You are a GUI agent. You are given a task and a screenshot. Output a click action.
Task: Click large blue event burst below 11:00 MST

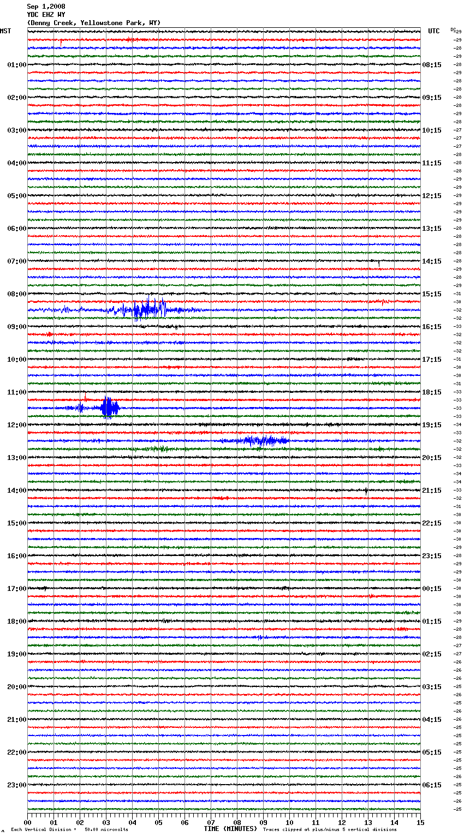(x=110, y=408)
